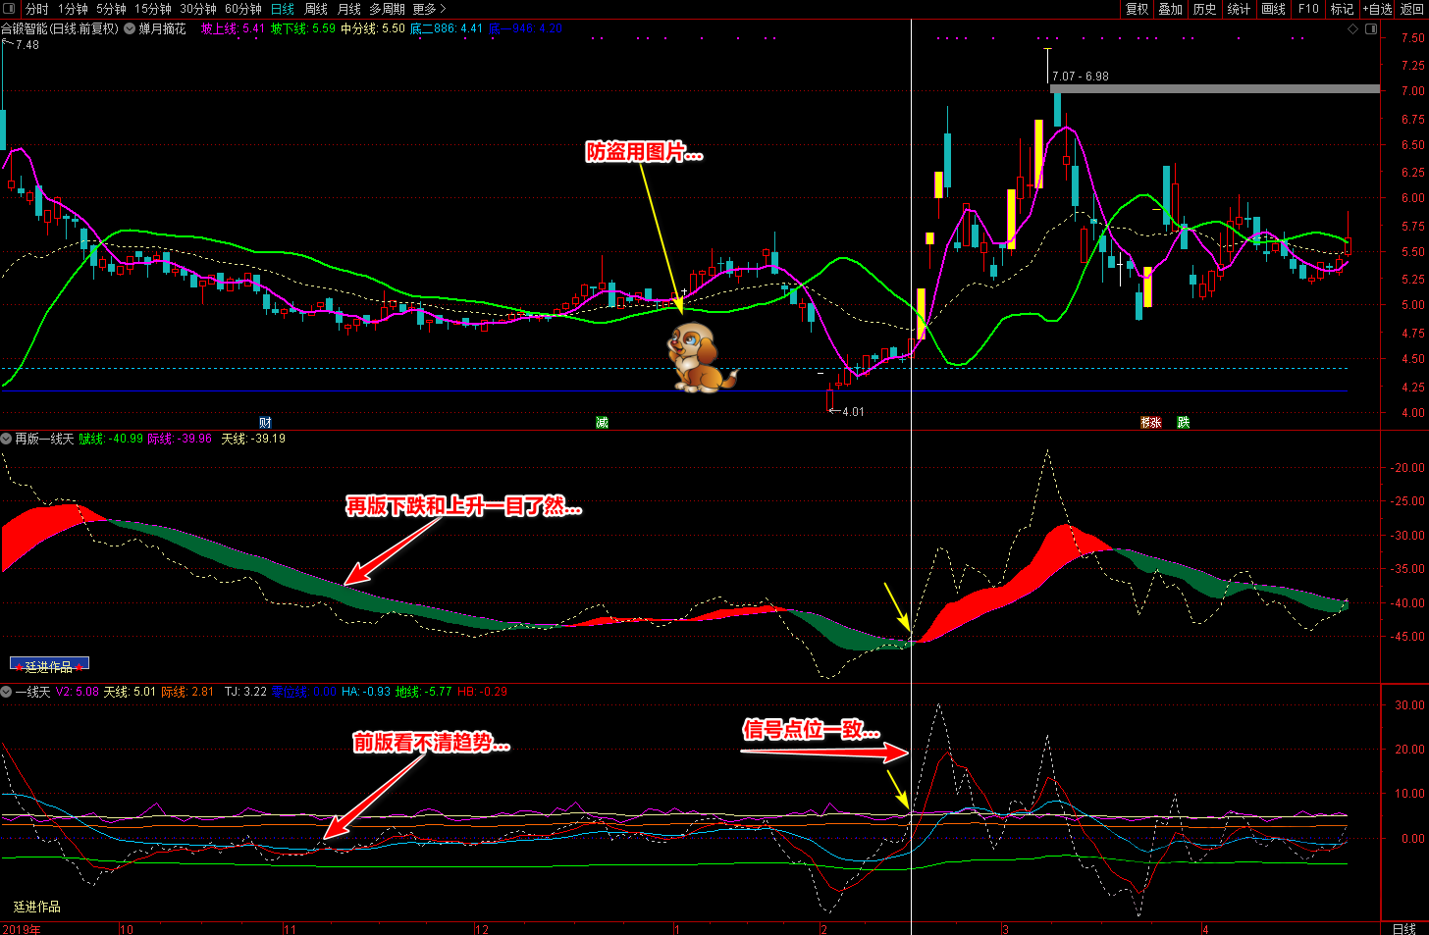Click the 跌 event marker icon

click(x=1184, y=422)
